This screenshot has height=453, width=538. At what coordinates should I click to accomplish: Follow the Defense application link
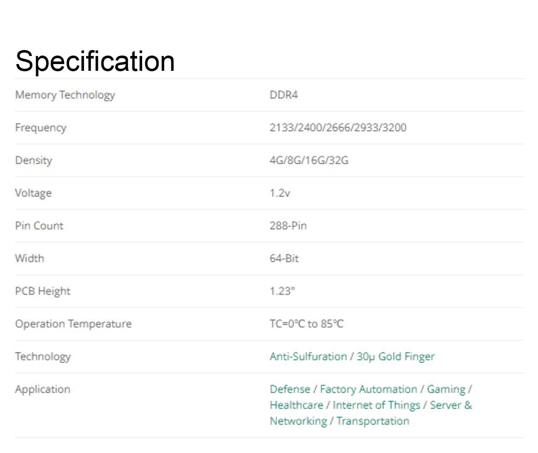point(290,389)
